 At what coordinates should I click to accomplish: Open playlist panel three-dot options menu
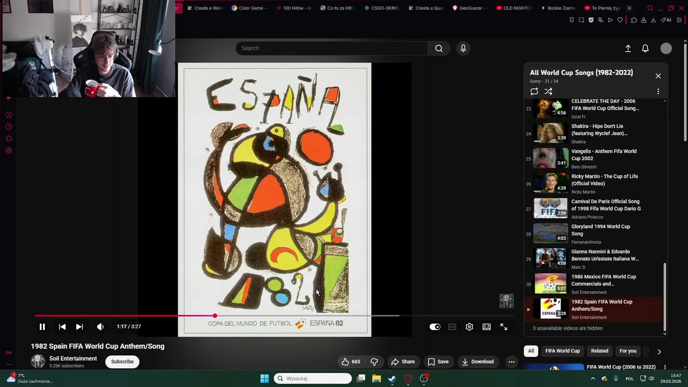[658, 91]
